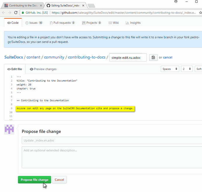Screen dimensions: 202x192
Task: Click code line 'chapter: true'
Action: coord(26,89)
